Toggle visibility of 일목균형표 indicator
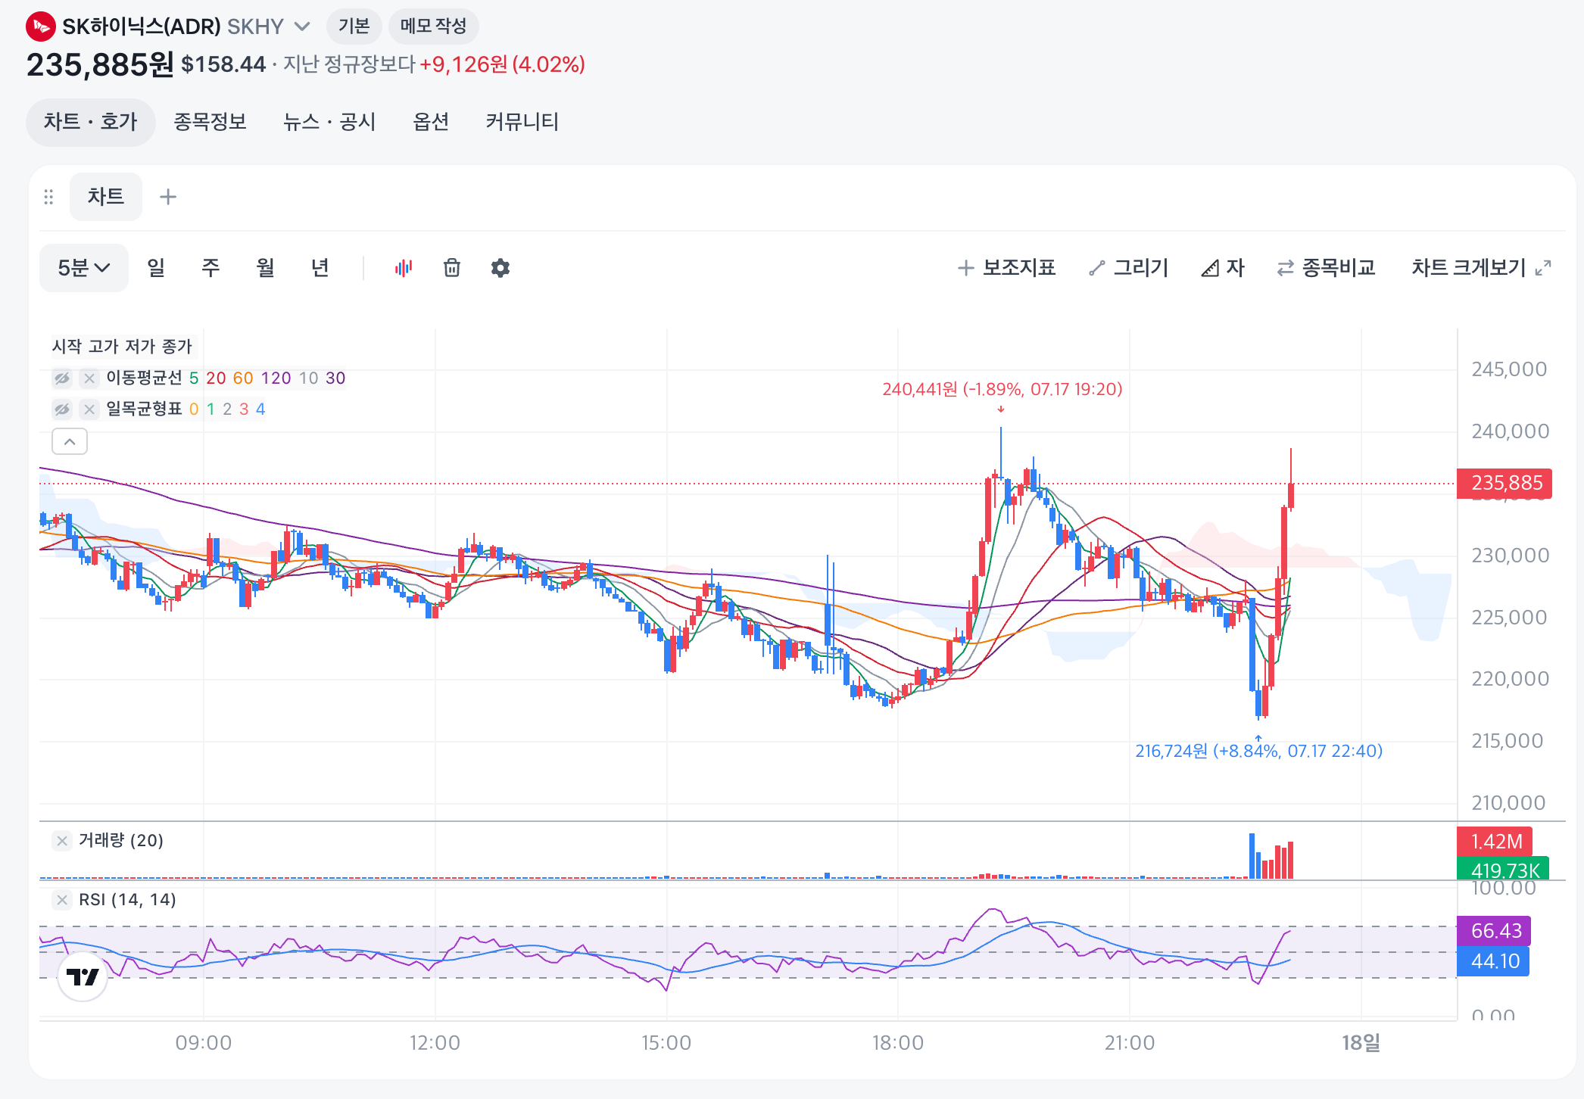Viewport: 1584px width, 1099px height. pos(62,409)
